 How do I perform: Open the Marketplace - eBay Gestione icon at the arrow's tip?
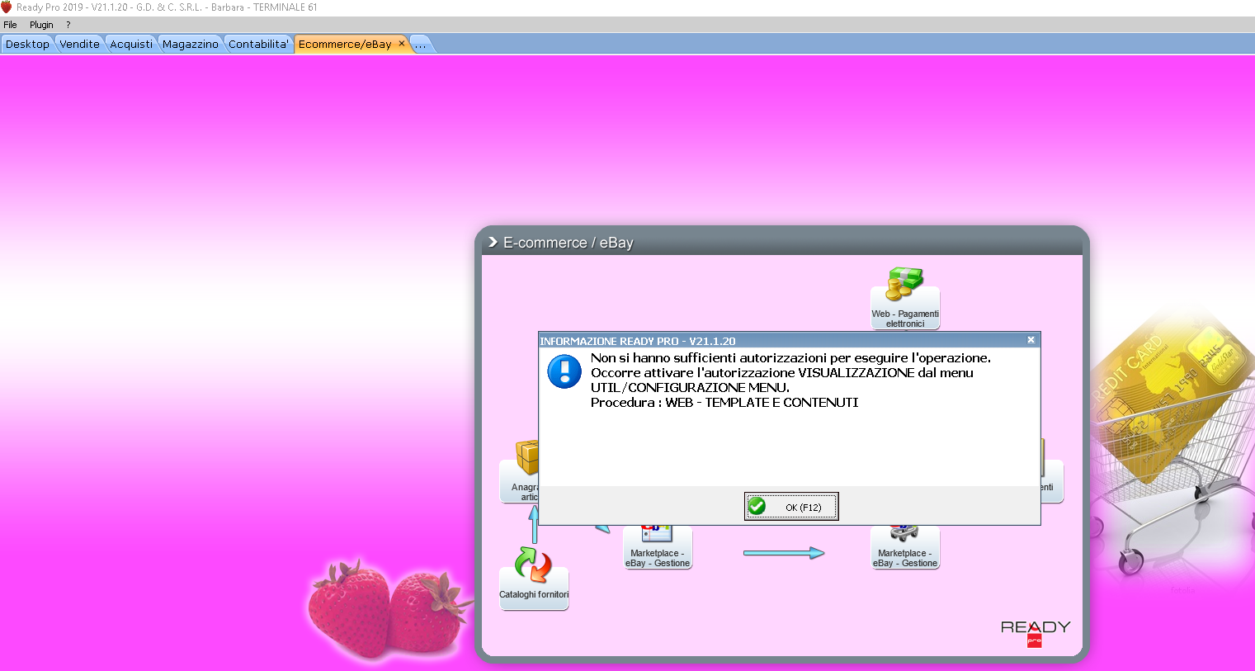click(x=905, y=548)
